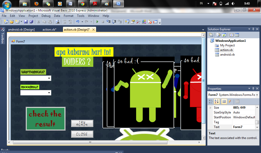Screen dimensions: 261x153
Task: Open the Form7 object selector dropdown
Action: (257, 95)
